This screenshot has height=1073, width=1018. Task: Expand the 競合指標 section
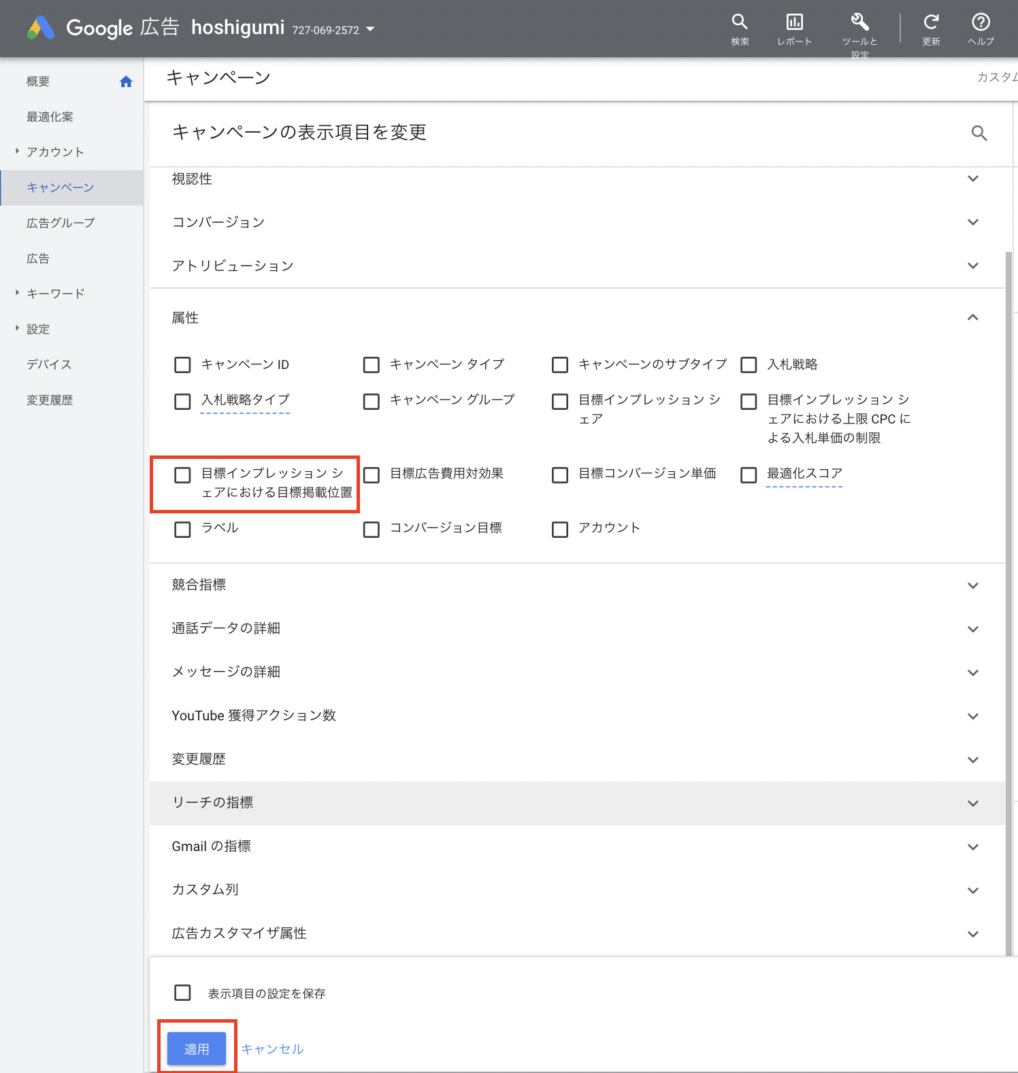[972, 586]
